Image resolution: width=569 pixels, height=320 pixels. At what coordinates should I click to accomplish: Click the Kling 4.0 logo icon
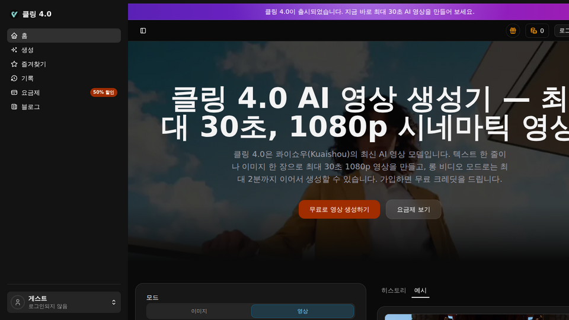(14, 14)
